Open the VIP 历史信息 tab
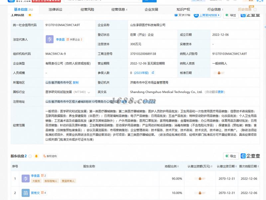Image resolution: width=266 pixels, height=200 pixels. point(245,10)
